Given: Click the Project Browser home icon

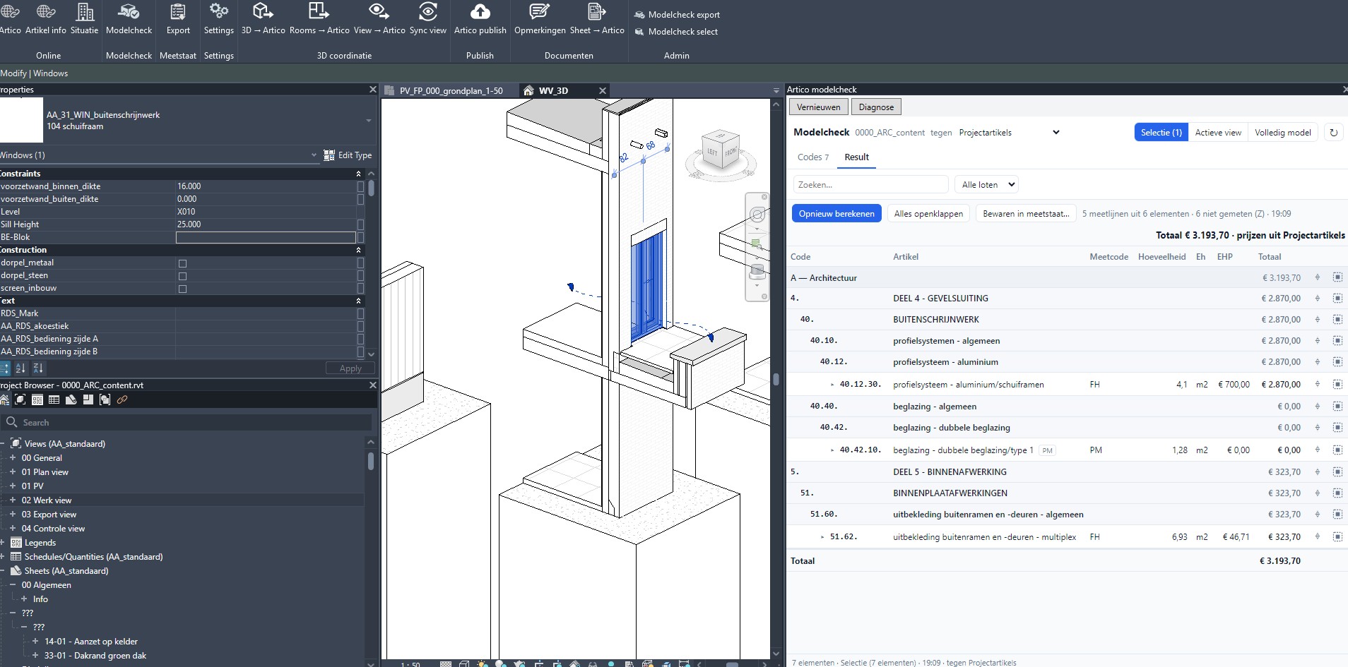Looking at the screenshot, I should pos(5,400).
